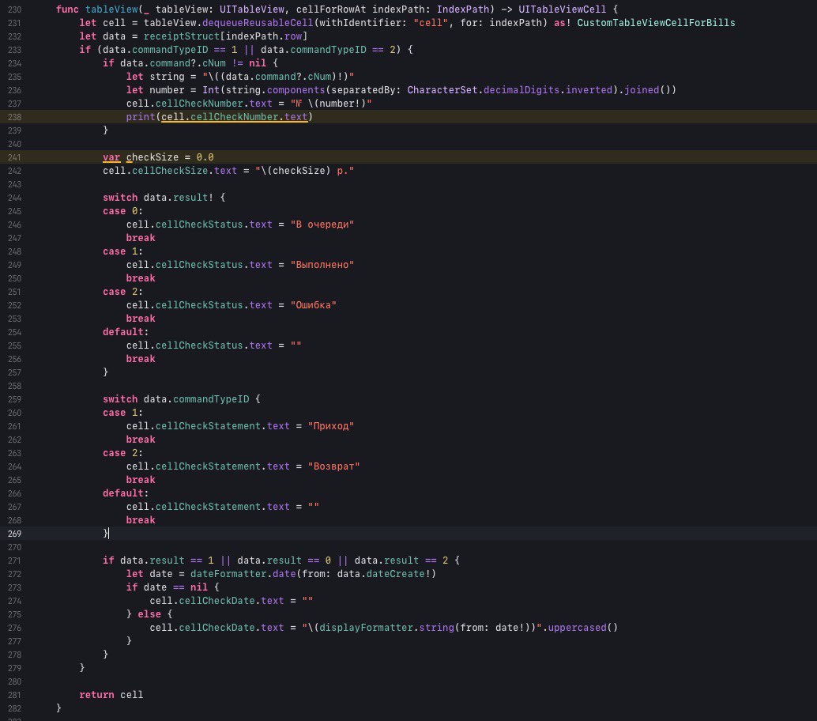Click IndexPath type on line 230
The height and width of the screenshot is (721, 817).
click(463, 9)
